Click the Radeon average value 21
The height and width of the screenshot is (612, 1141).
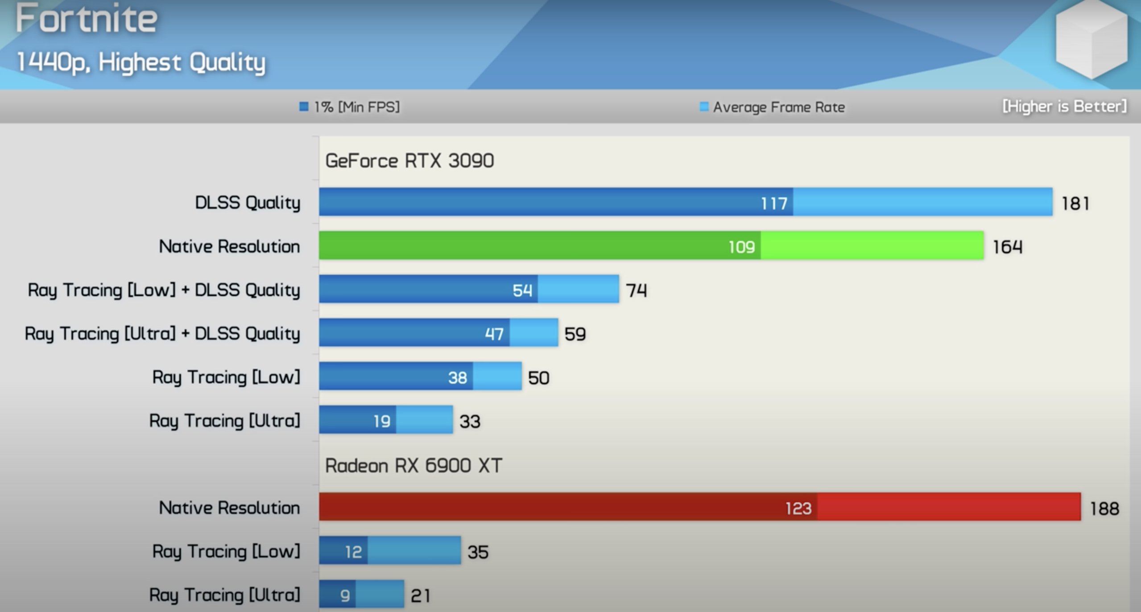[x=420, y=596]
